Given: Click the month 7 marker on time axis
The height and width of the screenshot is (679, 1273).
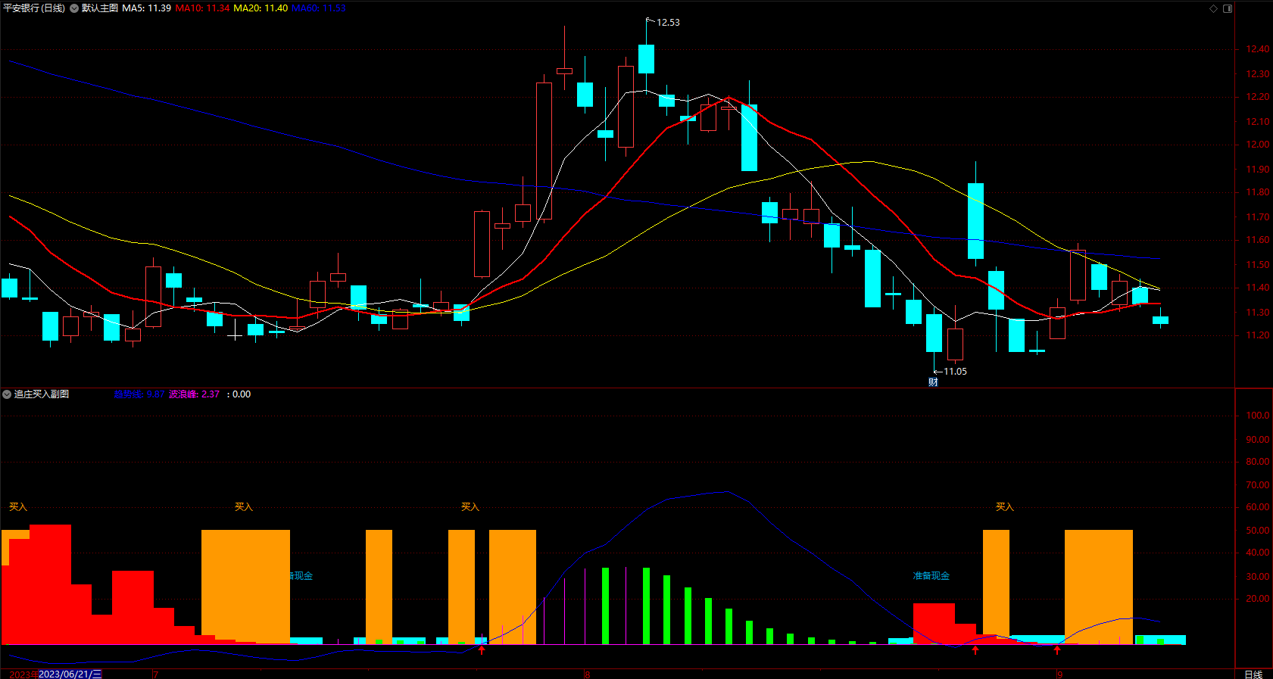Looking at the screenshot, I should coord(155,674).
